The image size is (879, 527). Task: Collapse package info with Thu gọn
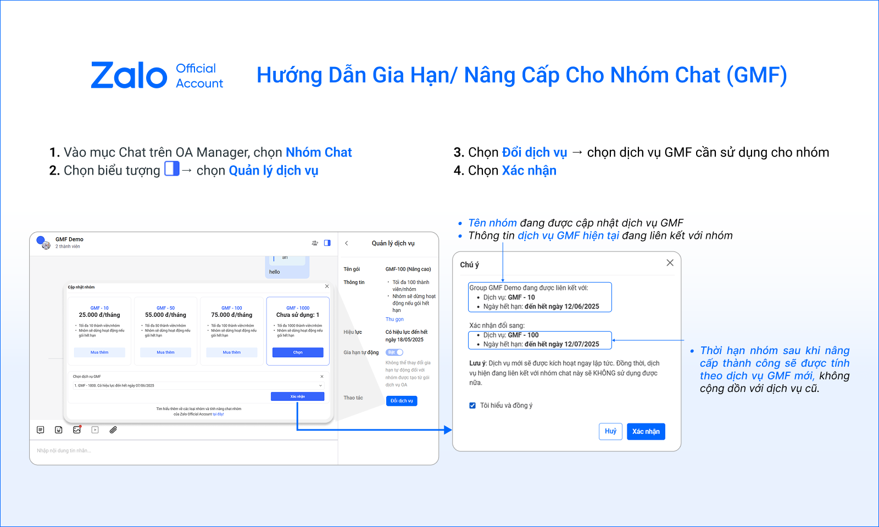pos(394,319)
